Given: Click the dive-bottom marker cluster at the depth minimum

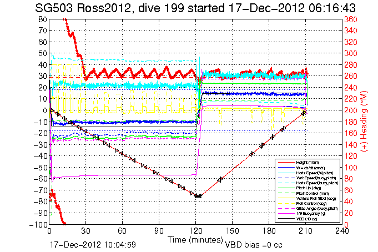Looking at the screenshot, I should point(198,196).
